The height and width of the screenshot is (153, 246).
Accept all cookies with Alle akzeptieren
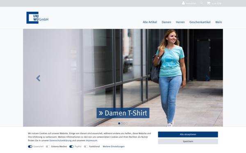188,134
